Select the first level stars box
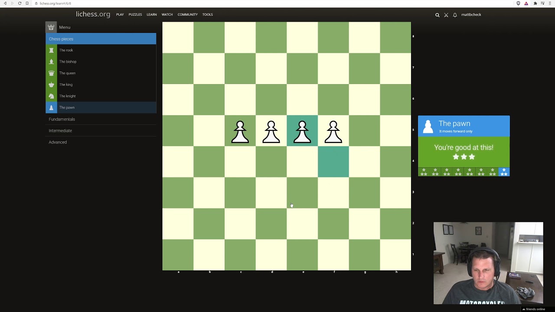This screenshot has height=312, width=555. click(x=424, y=172)
